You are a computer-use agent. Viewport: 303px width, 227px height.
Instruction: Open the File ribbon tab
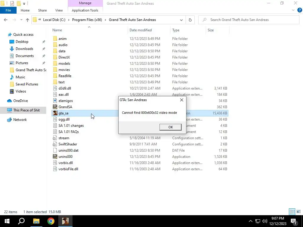coord(8,10)
